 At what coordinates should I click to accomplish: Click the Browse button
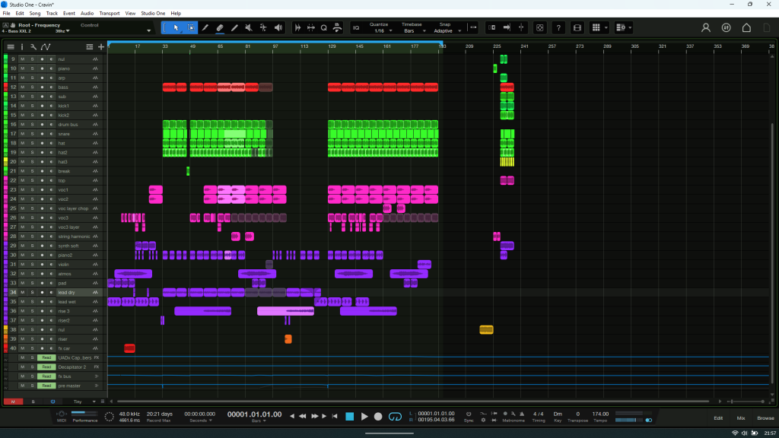[x=765, y=418]
